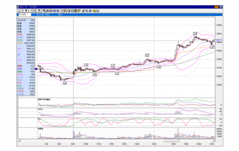The image size is (239, 151).
Task: Click the left arrow of horizontal scrollbar
Action: click(x=19, y=141)
